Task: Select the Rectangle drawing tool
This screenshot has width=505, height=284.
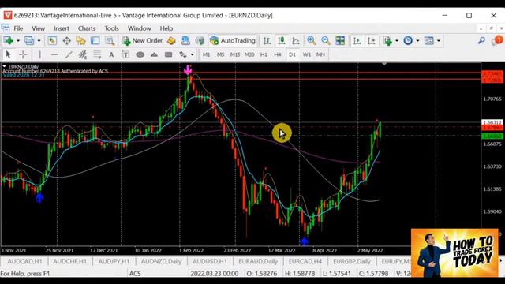Action: [x=168, y=54]
